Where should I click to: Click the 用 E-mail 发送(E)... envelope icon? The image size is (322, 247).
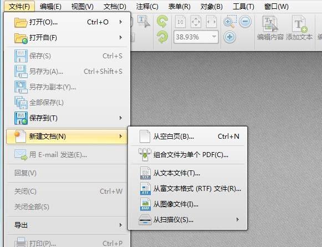click(21, 155)
